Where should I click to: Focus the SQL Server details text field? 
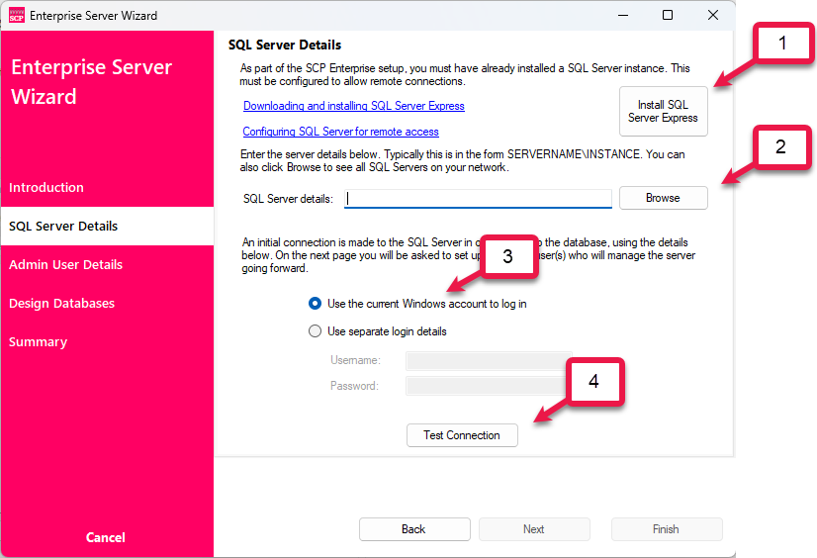pyautogui.click(x=478, y=199)
